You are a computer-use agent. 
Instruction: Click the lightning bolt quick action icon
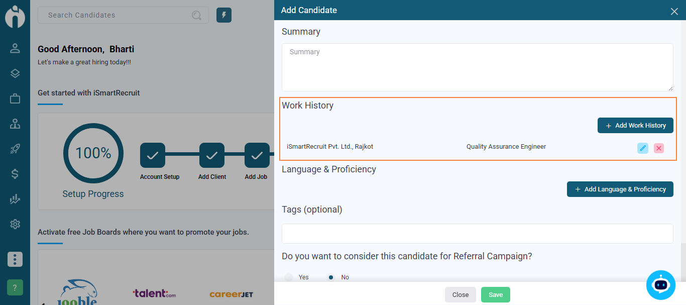coord(224,15)
